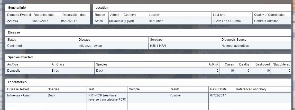Click the Observation date 05/02/2017 cell

point(76,21)
